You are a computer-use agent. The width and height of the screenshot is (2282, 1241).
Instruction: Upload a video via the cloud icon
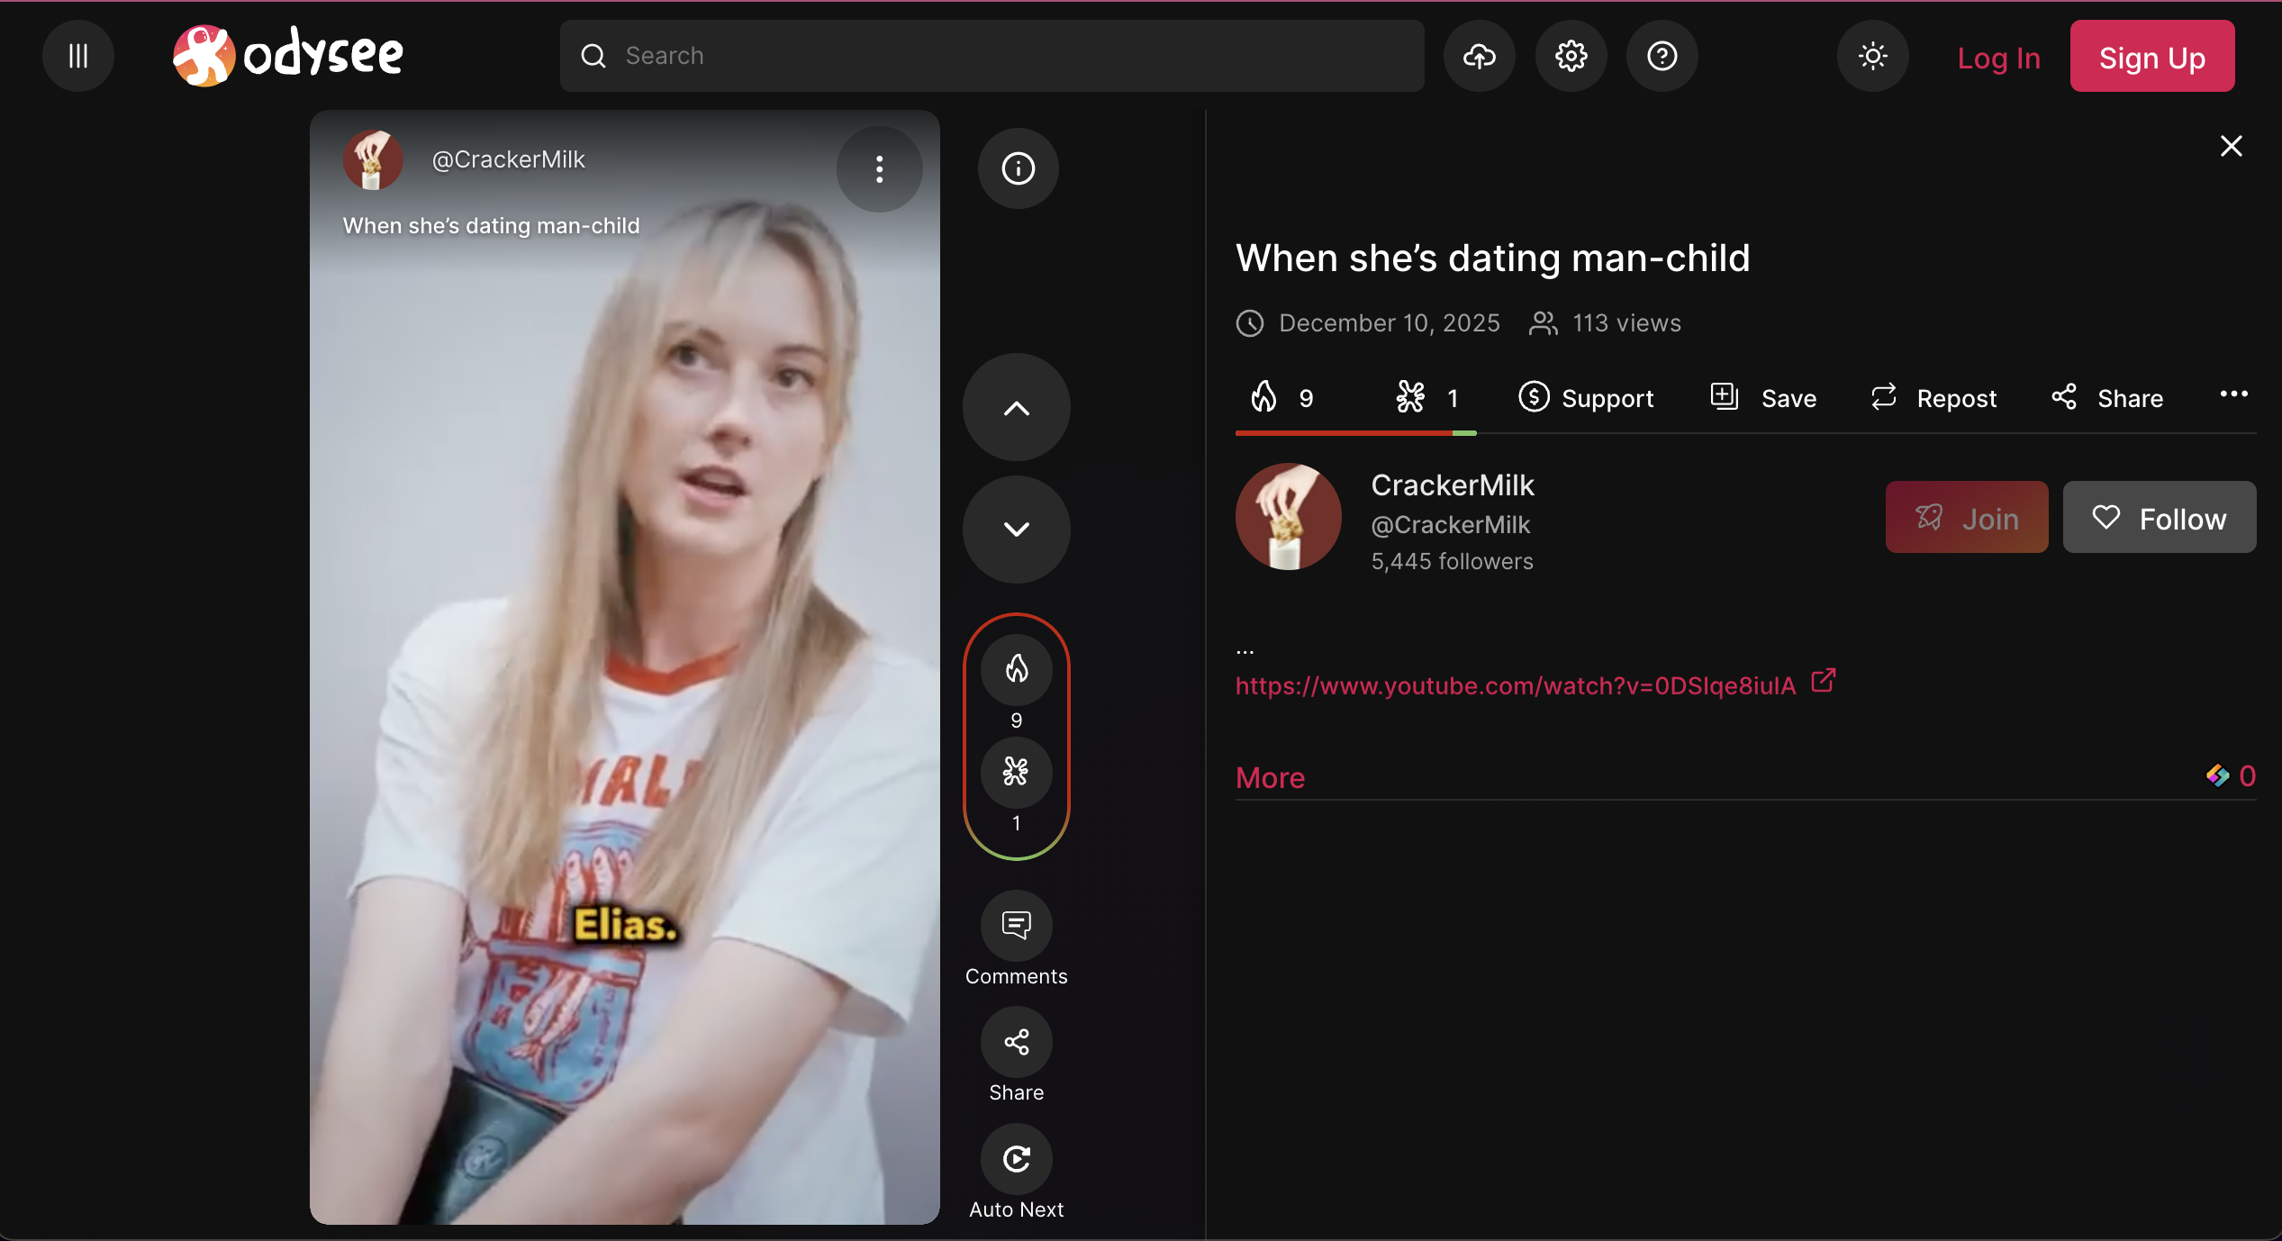click(1478, 56)
